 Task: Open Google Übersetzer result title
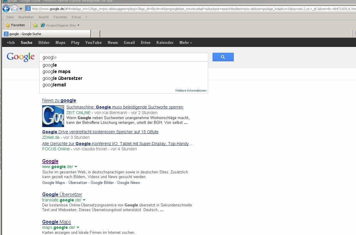pos(62,194)
